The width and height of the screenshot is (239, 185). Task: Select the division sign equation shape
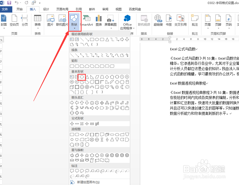87,124
